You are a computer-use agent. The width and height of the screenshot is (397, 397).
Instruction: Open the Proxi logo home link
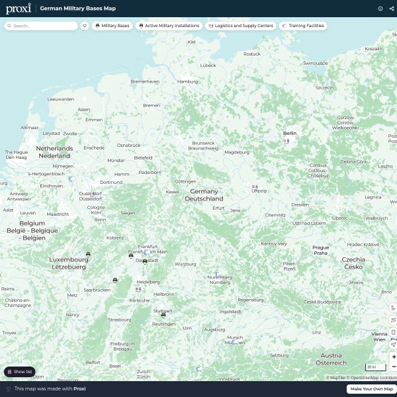[19, 9]
